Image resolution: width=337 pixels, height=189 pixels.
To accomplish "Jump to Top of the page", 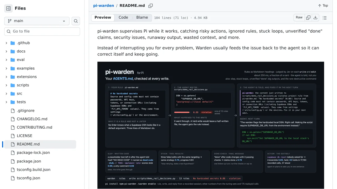I will point(323,6).
